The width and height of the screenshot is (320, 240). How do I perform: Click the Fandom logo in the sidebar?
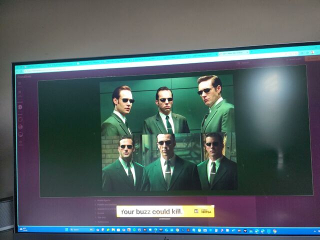(23, 76)
